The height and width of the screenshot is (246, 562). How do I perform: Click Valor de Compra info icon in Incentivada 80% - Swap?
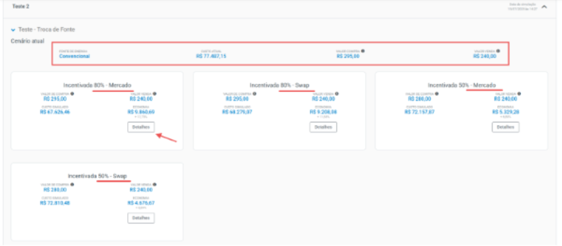pyautogui.click(x=254, y=94)
